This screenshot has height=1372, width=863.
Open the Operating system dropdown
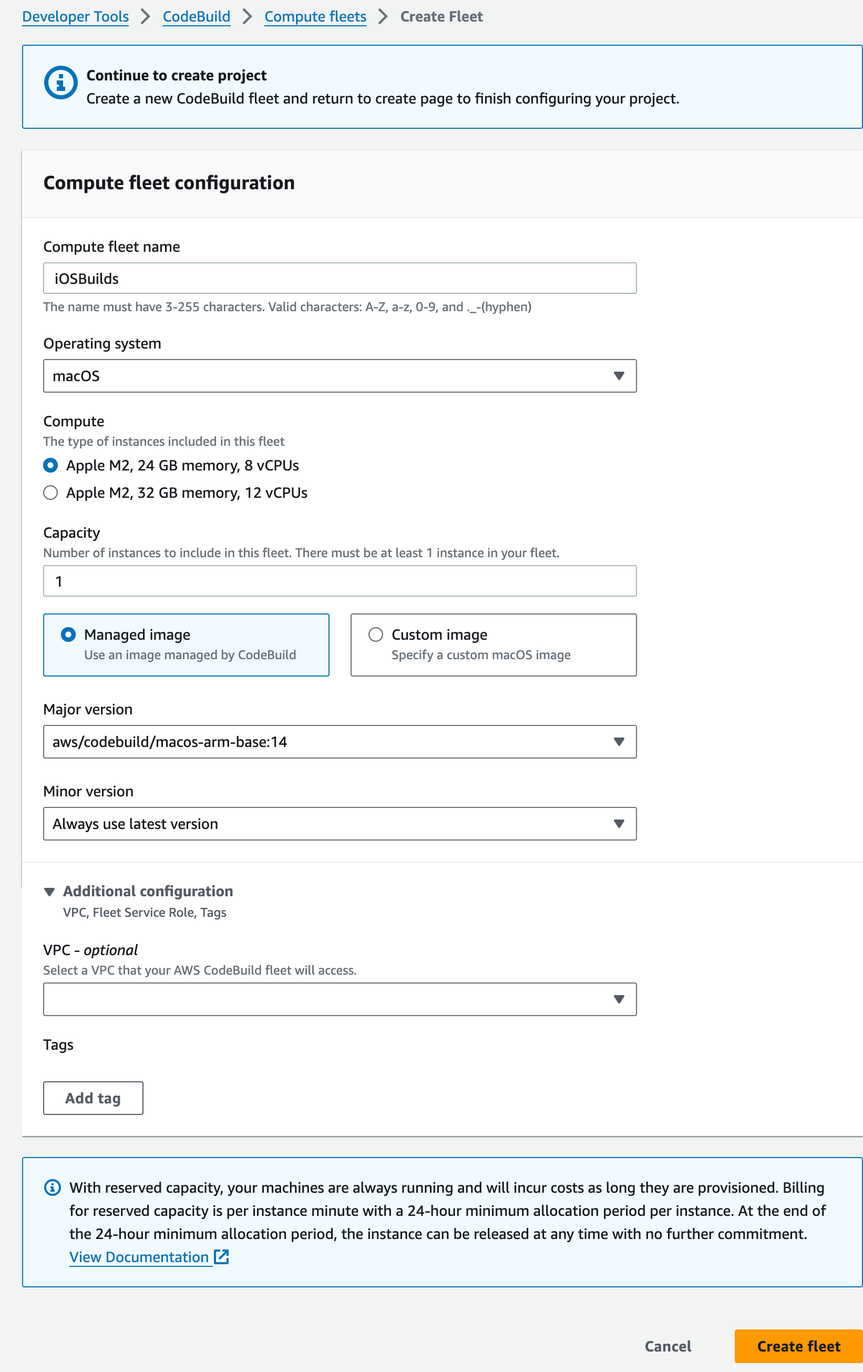click(x=340, y=376)
